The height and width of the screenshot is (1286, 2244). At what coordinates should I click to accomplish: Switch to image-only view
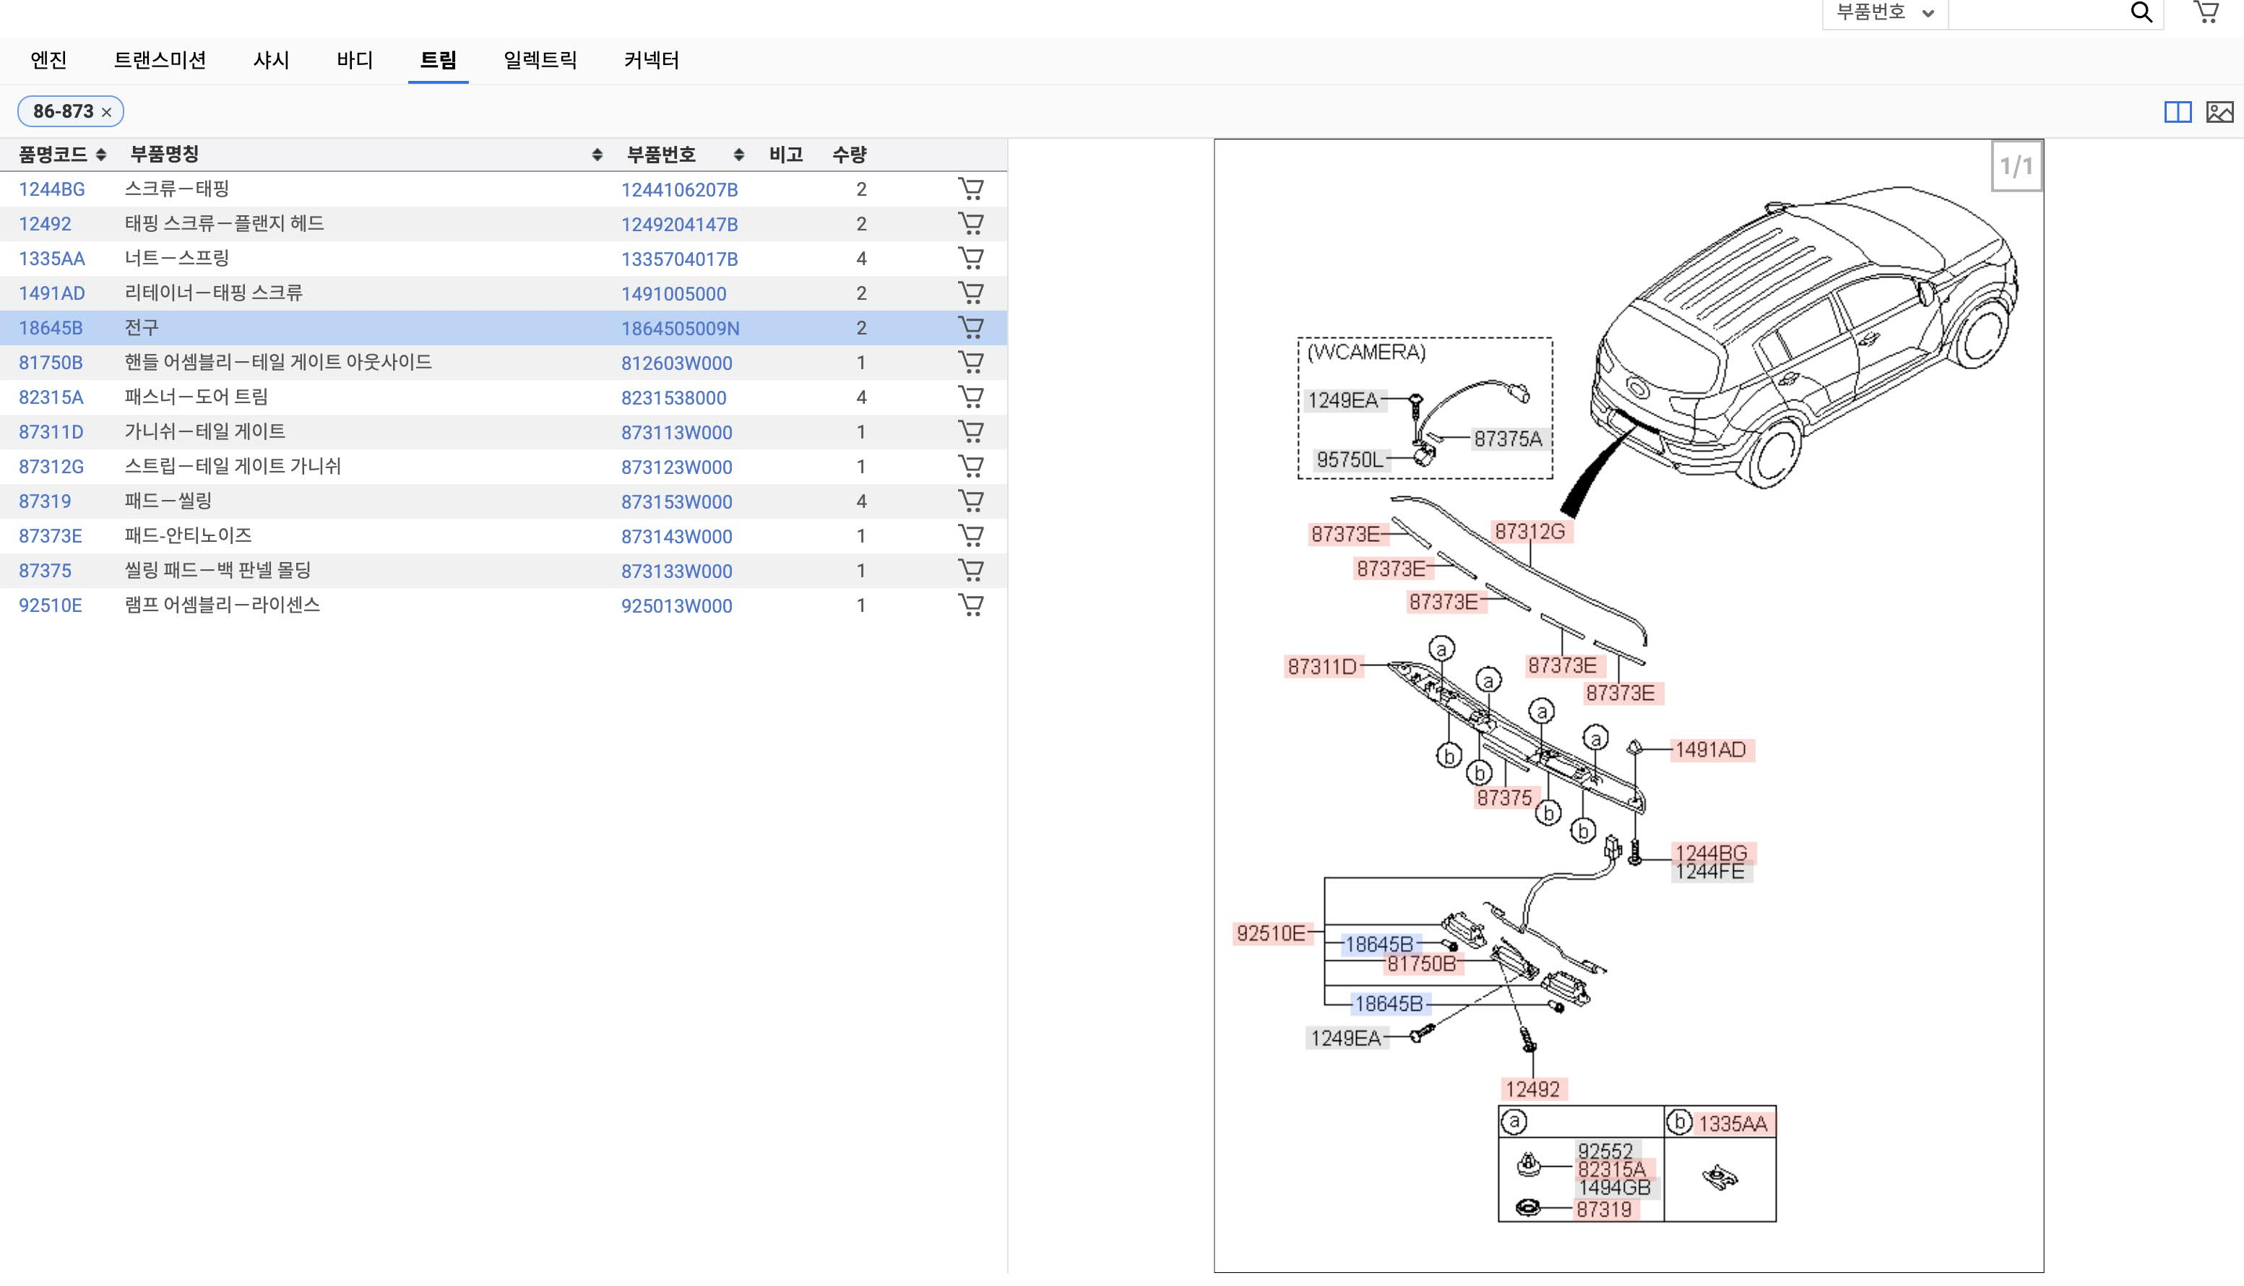pyautogui.click(x=2219, y=111)
